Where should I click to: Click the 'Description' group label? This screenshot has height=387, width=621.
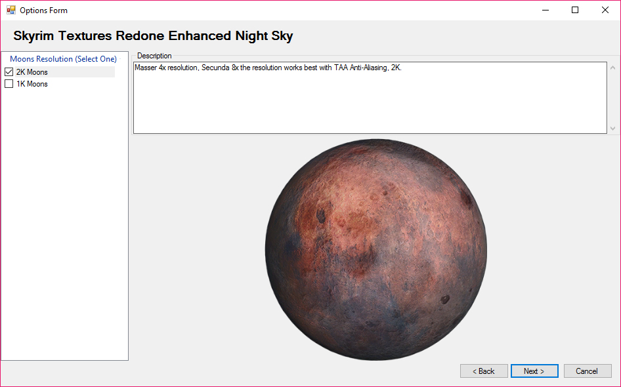[x=154, y=56]
